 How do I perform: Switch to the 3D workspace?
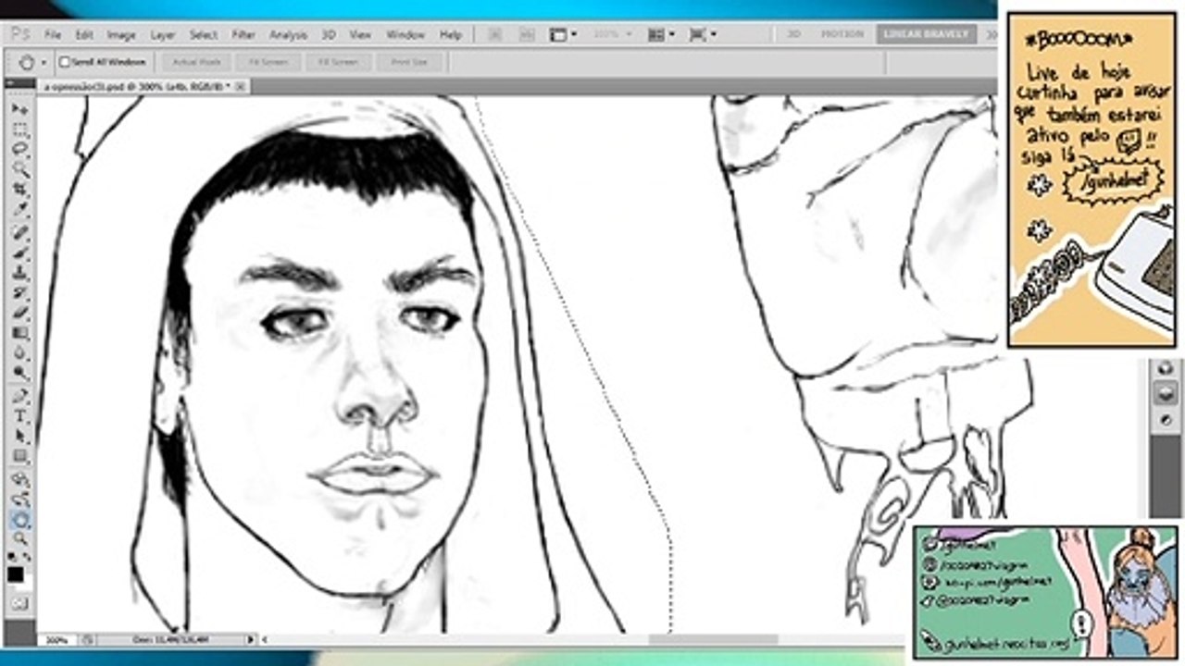(793, 34)
